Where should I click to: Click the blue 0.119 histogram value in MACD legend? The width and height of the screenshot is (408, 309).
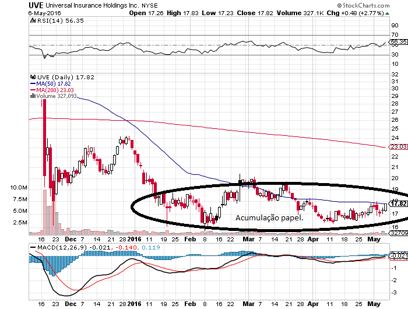[150, 247]
